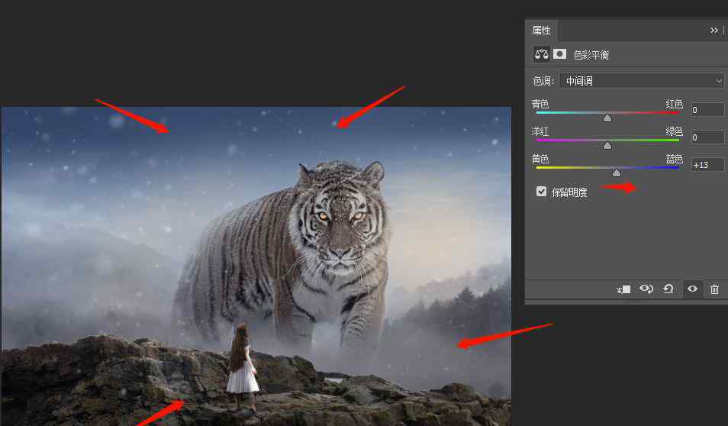The height and width of the screenshot is (426, 728).
Task: Click the 黄色–蓝色 yellow-blue slider handle
Action: [616, 173]
